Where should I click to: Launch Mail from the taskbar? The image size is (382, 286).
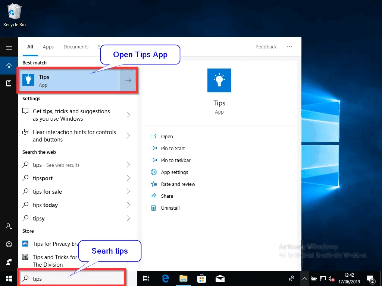coord(220,278)
